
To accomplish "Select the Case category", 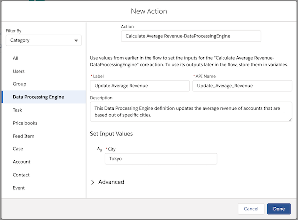I will (x=18, y=149).
